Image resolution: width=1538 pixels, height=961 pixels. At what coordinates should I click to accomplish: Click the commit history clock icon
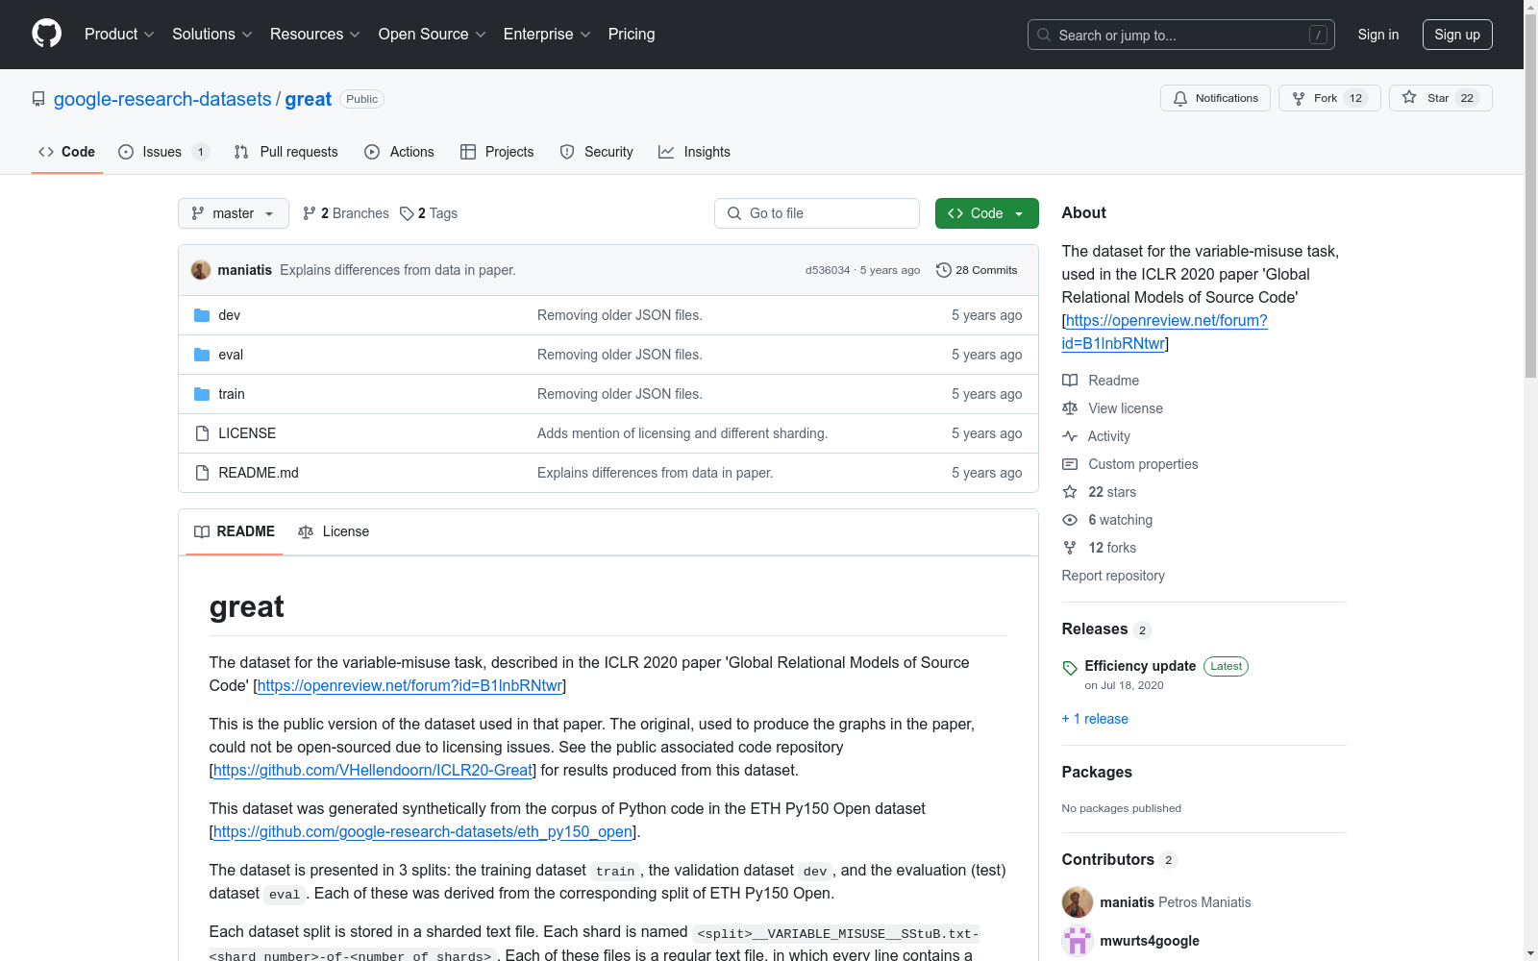point(944,270)
